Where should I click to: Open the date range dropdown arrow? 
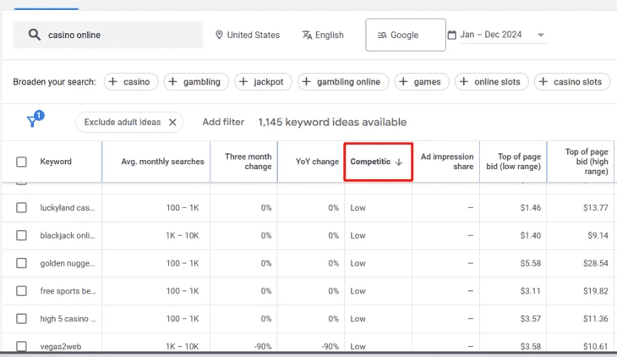click(x=541, y=35)
